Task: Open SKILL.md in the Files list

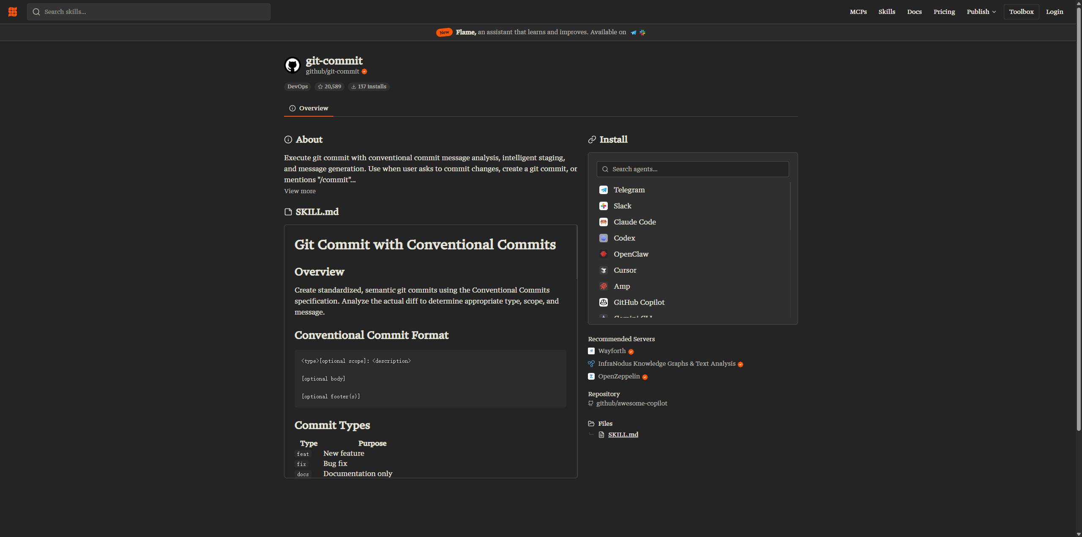Action: coord(623,435)
